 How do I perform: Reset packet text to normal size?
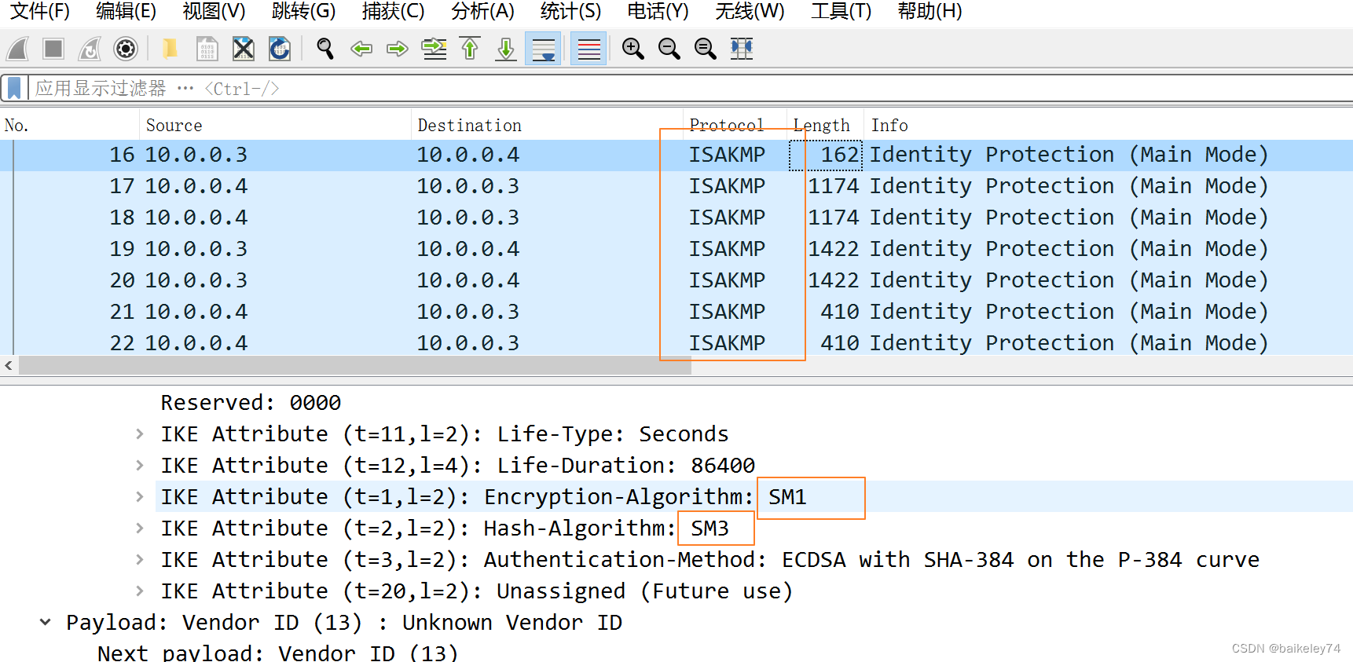point(705,49)
